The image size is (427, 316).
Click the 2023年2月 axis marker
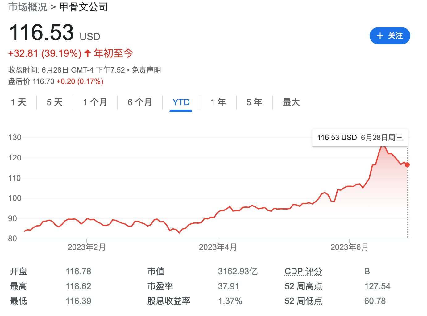click(87, 247)
